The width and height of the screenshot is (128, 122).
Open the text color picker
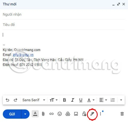click(91, 100)
